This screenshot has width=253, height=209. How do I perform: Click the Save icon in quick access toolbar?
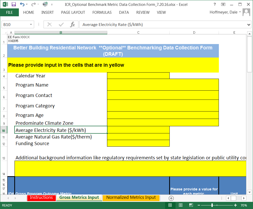click(x=14, y=4)
